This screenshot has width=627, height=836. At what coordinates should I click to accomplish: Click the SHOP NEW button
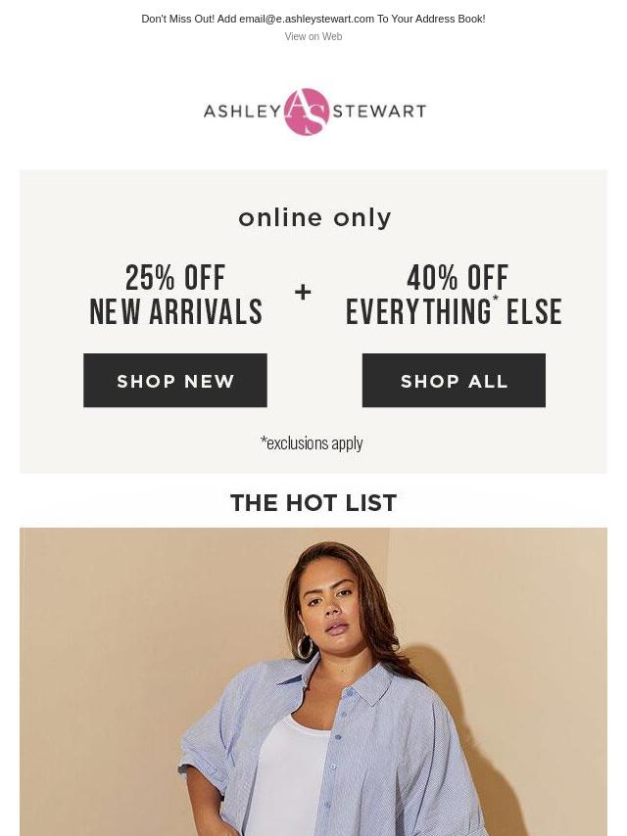[x=175, y=381]
